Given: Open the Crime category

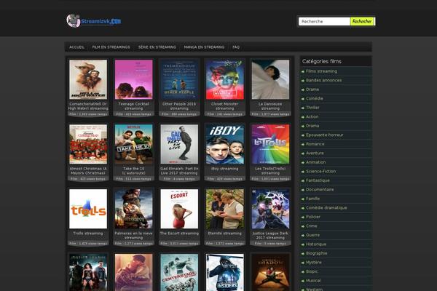Looking at the screenshot, I should click(x=312, y=226).
